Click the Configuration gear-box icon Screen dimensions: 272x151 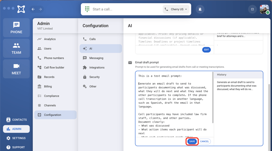39,115
